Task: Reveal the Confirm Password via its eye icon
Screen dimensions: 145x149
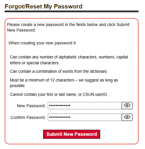Action: point(127,117)
